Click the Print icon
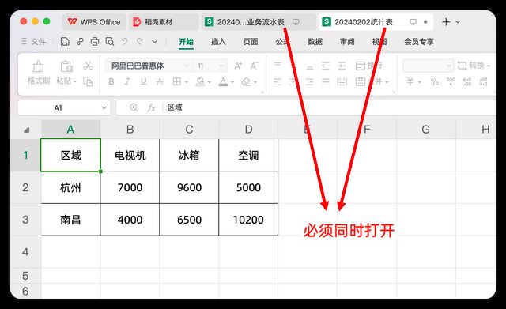506x309 pixels. tap(95, 42)
